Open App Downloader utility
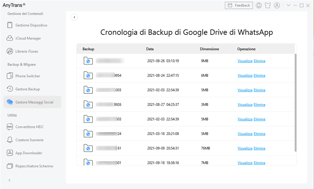 [x=29, y=153]
